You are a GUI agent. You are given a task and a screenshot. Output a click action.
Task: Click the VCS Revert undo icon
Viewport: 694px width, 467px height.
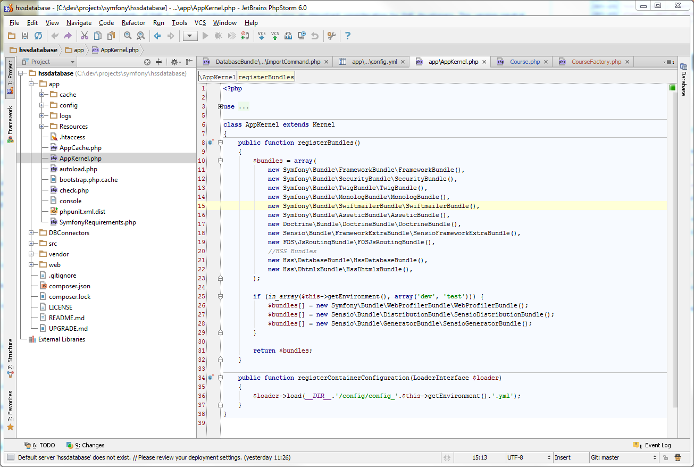(x=315, y=36)
